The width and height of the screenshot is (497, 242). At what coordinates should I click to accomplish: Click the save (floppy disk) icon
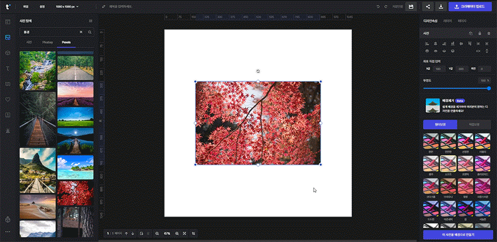(411, 7)
